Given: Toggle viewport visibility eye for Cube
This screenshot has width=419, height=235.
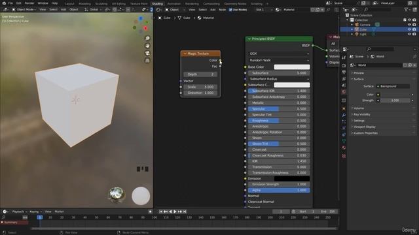Looking at the screenshot, I should tap(409, 29).
